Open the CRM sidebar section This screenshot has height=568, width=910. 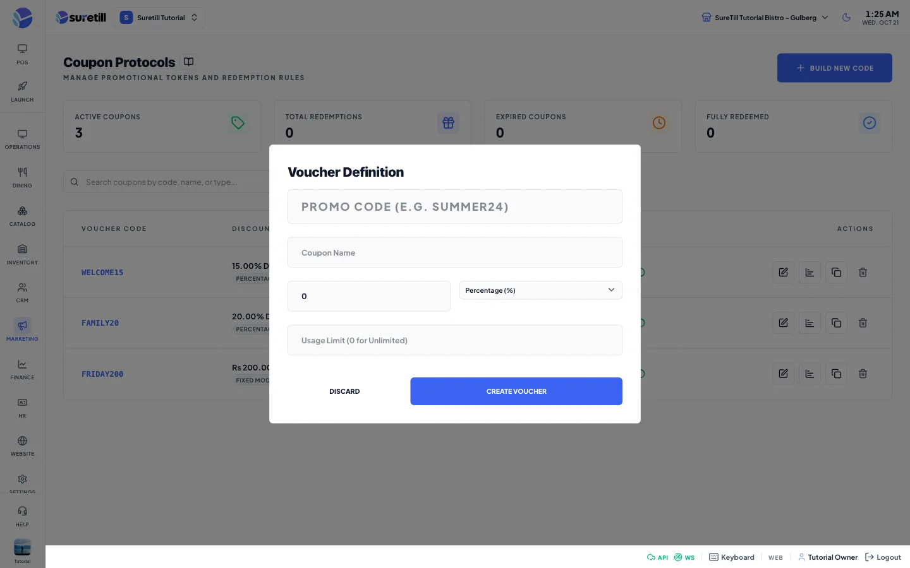coord(22,293)
